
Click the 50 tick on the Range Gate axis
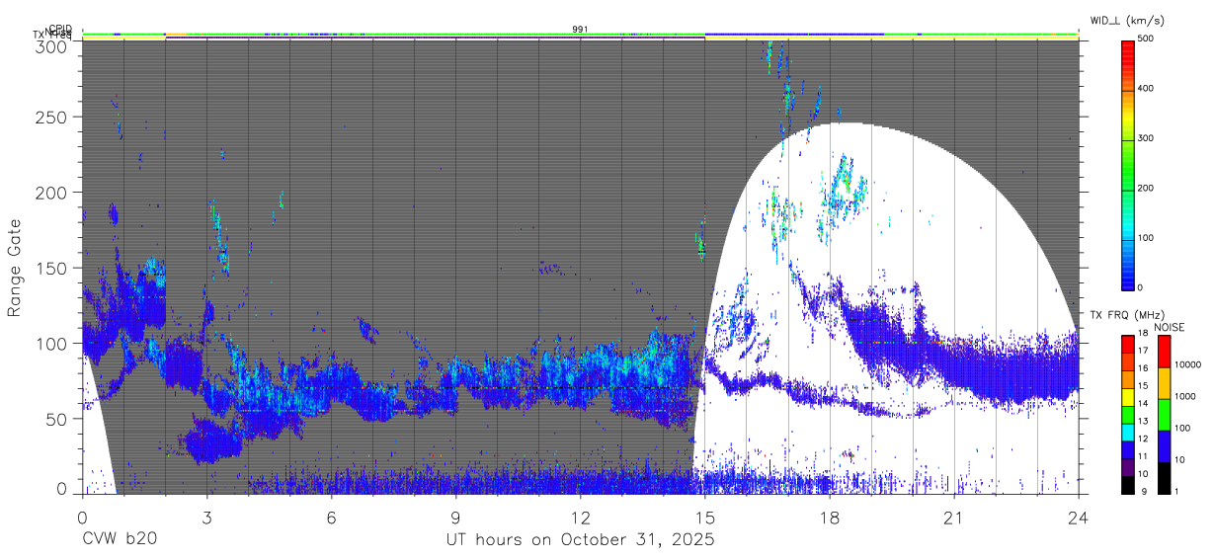point(56,418)
